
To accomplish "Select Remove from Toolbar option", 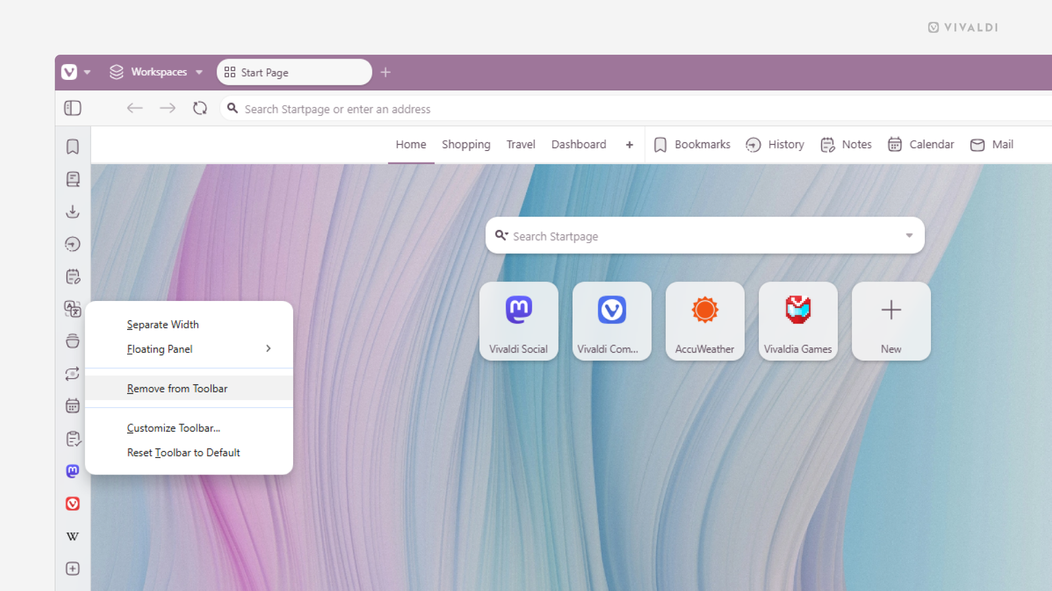I will point(177,388).
